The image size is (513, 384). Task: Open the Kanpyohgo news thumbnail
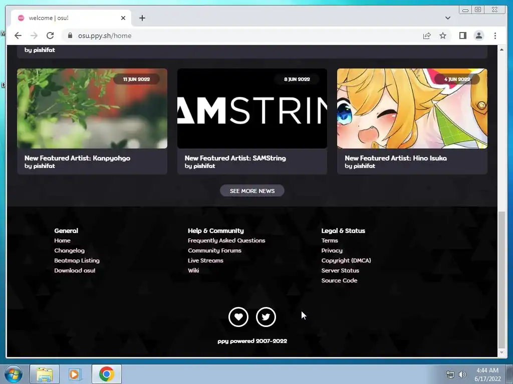pos(92,108)
